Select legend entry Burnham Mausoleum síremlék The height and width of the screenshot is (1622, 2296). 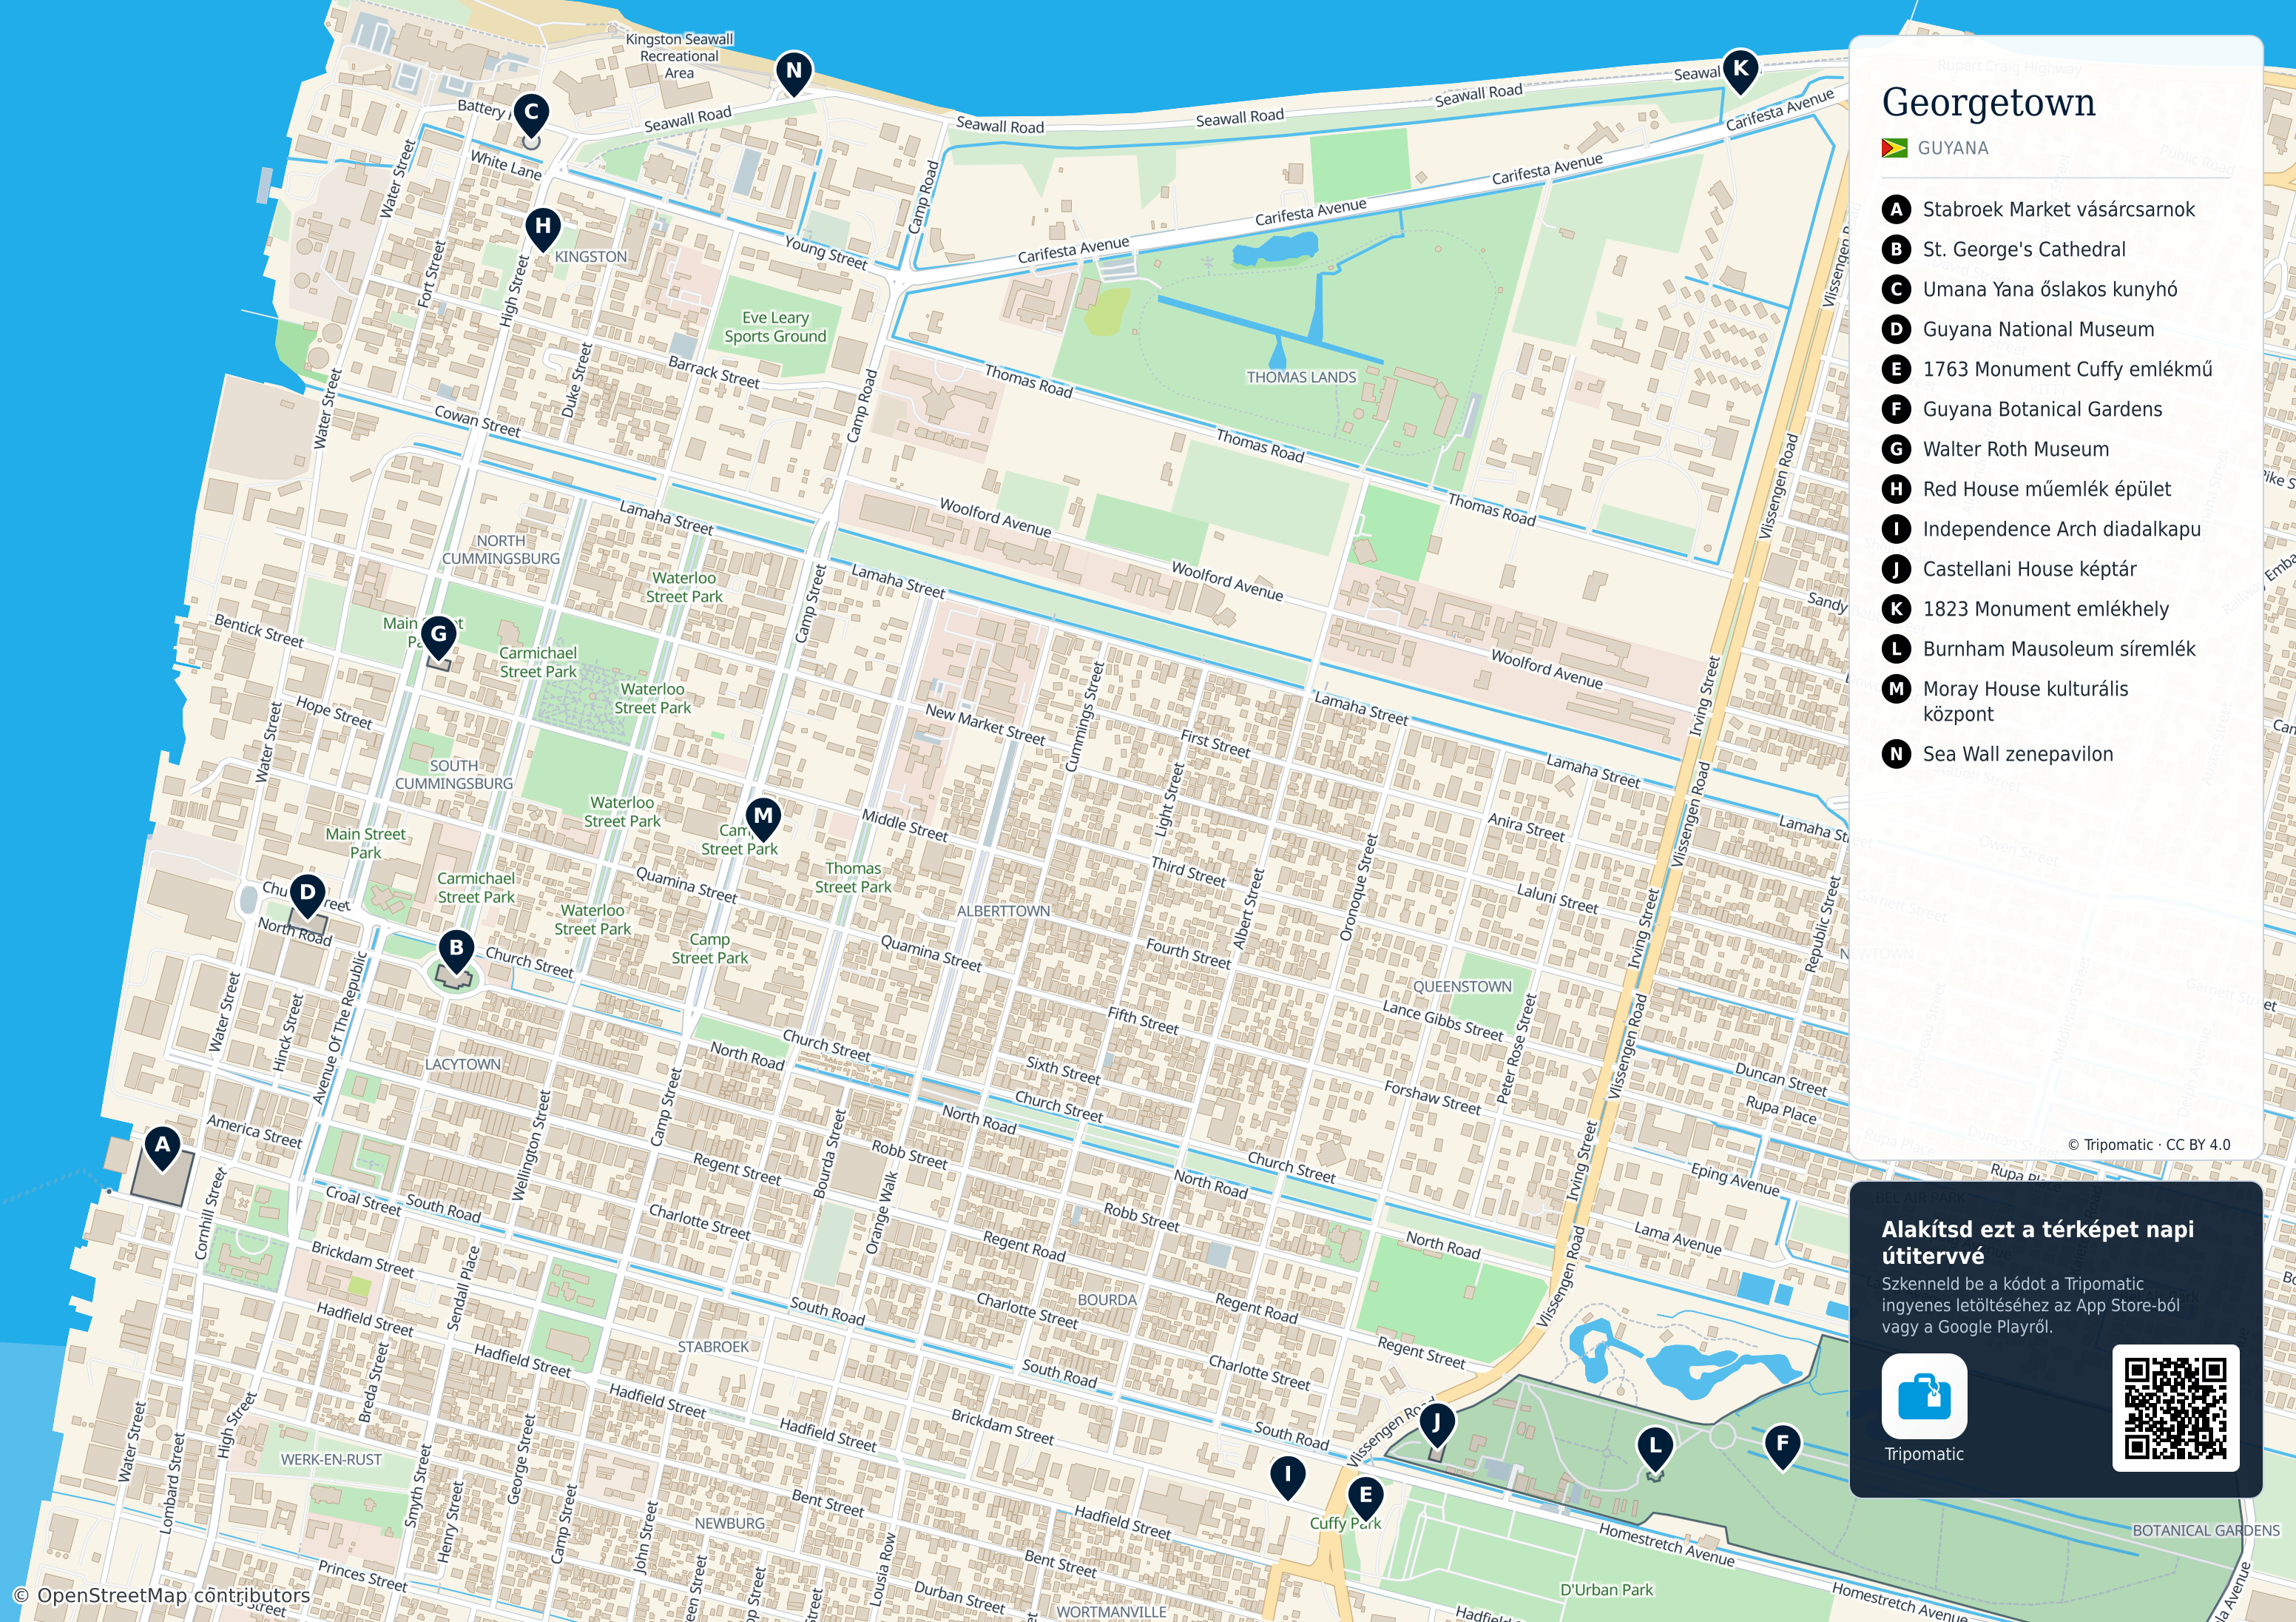[2039, 650]
